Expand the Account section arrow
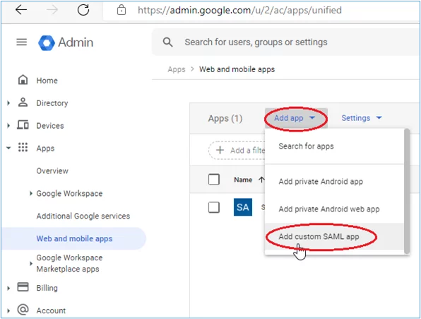The width and height of the screenshot is (421, 319). [8, 311]
